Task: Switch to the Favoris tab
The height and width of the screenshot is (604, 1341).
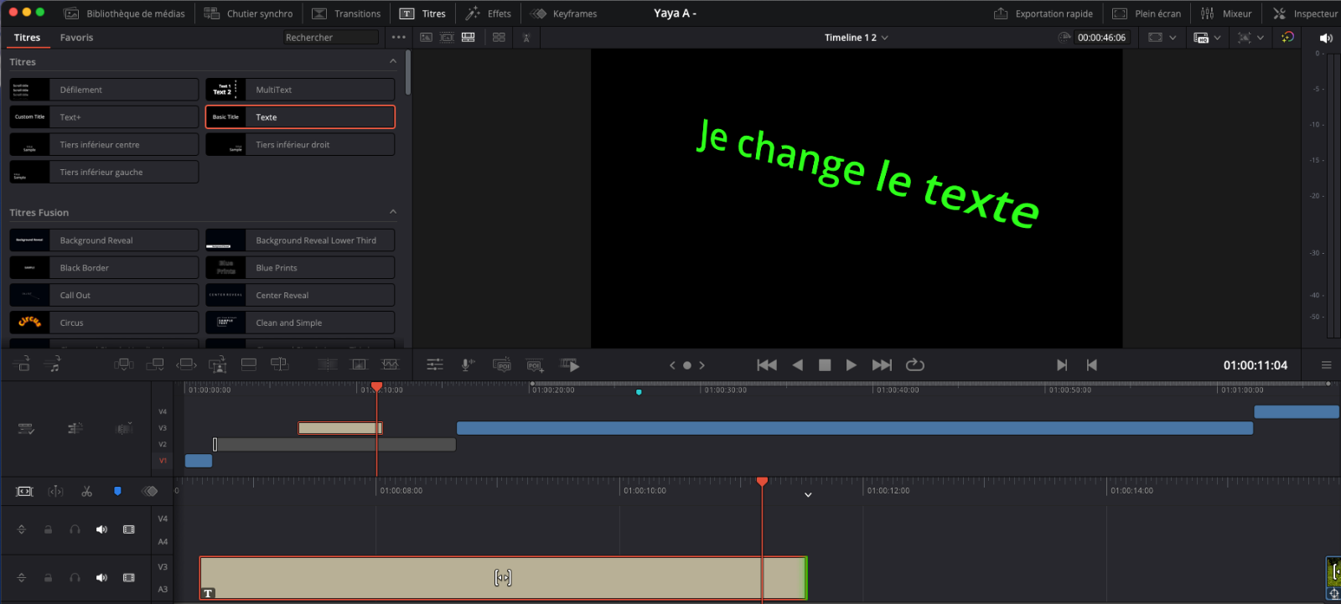Action: [76, 38]
